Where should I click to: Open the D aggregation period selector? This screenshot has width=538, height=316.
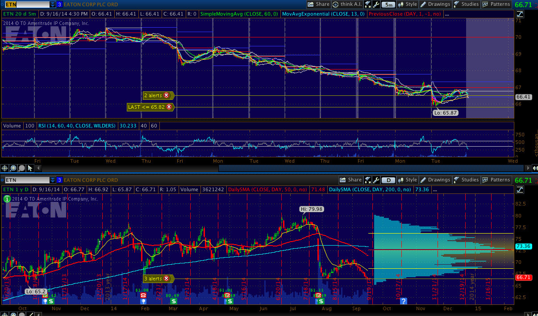389,180
